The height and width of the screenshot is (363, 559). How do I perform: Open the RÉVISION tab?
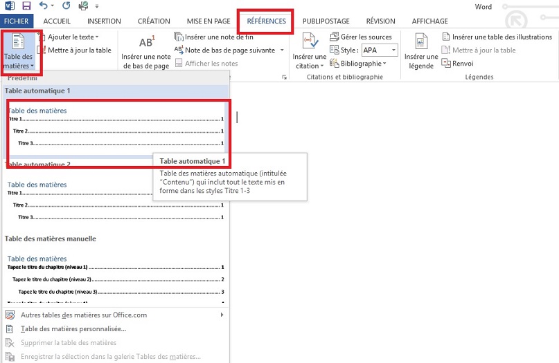point(380,21)
